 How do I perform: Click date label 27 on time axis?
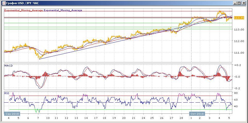172,118
